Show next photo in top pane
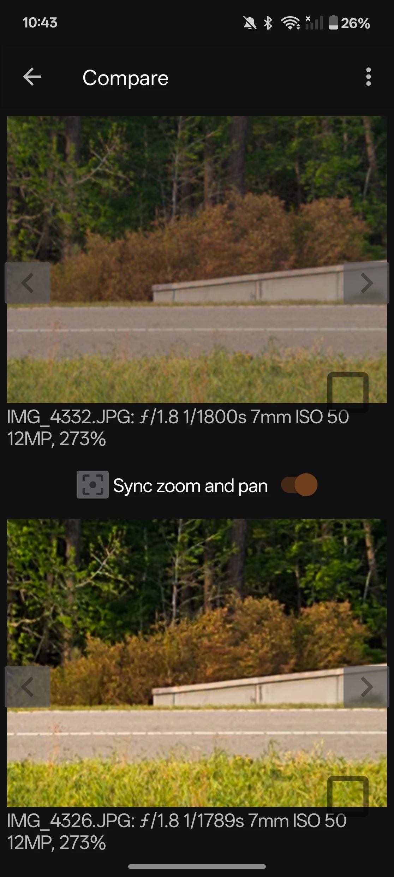 point(366,283)
